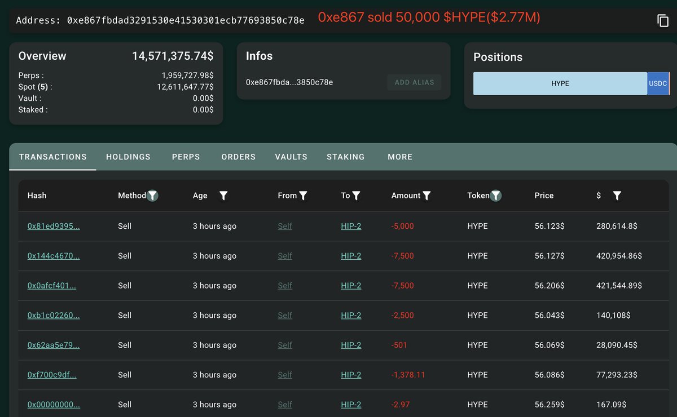This screenshot has height=417, width=677.
Task: Open transaction hash 0x62aa5e79...
Action: (54, 345)
